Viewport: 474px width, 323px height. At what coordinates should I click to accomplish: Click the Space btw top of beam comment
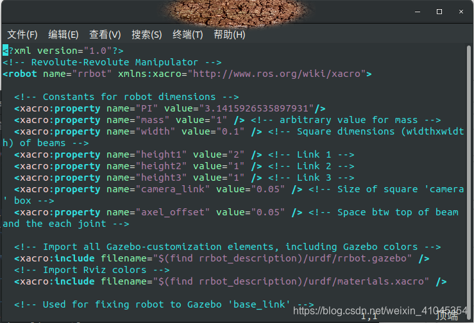384,212
